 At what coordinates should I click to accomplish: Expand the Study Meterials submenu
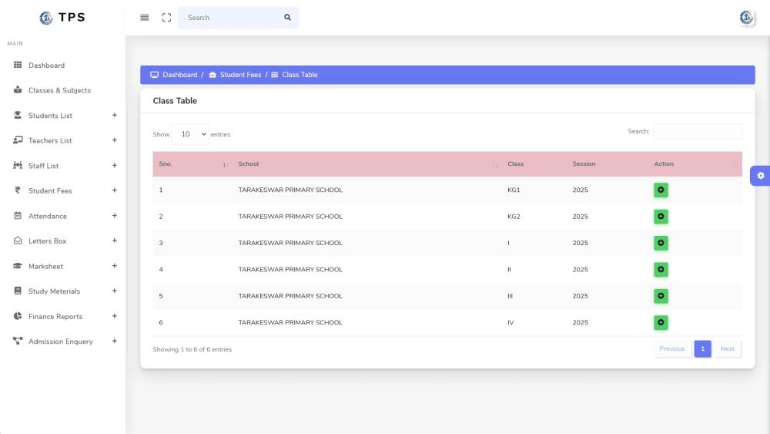click(x=115, y=291)
